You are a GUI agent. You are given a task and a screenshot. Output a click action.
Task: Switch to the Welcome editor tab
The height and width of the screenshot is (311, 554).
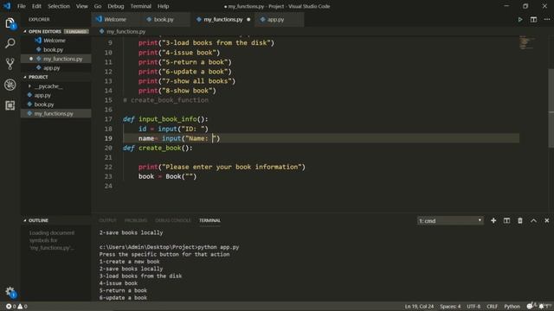[x=115, y=19]
